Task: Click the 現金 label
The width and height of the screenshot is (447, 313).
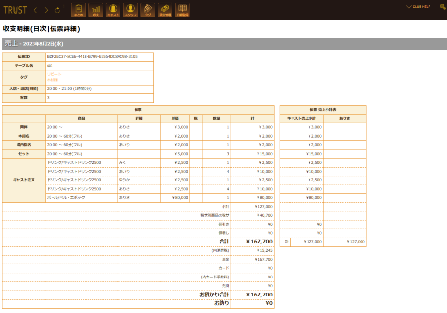Action: point(225,260)
